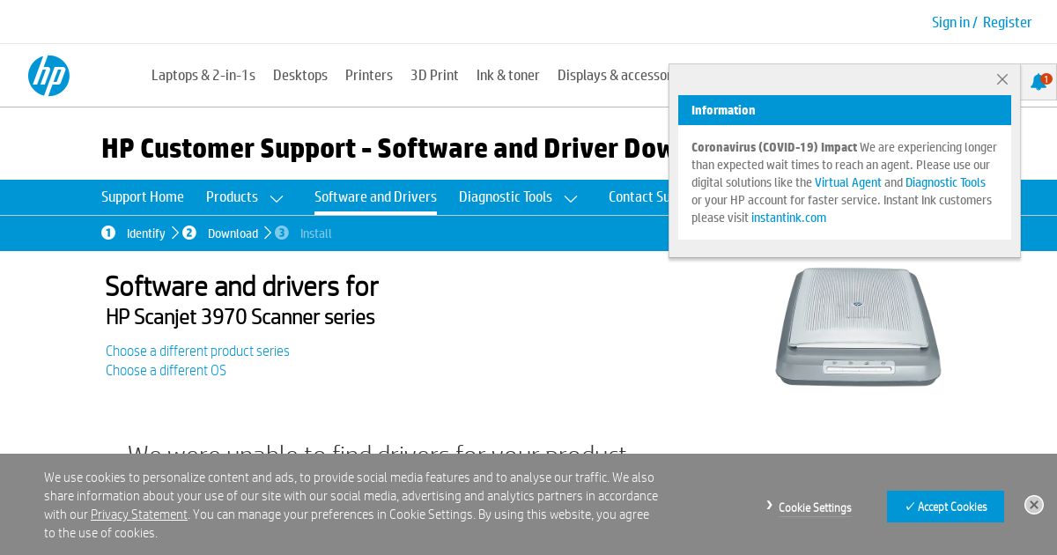Open Desktops menu

pyautogui.click(x=300, y=75)
